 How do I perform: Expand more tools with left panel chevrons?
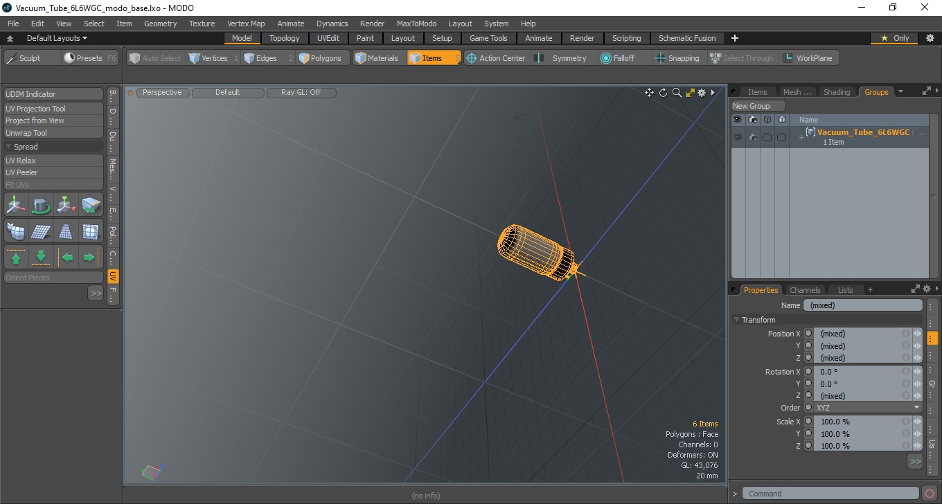pos(96,294)
